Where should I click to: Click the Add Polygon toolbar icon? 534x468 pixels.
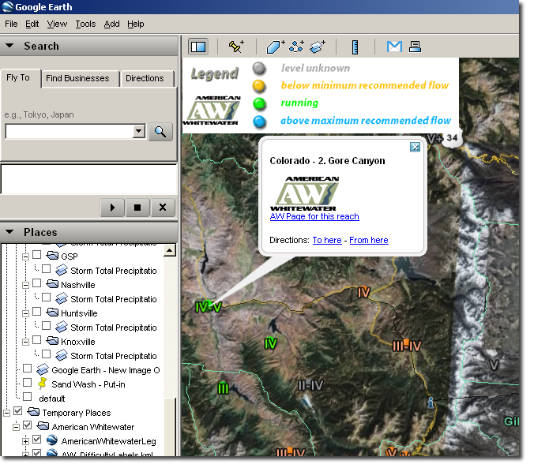[275, 47]
